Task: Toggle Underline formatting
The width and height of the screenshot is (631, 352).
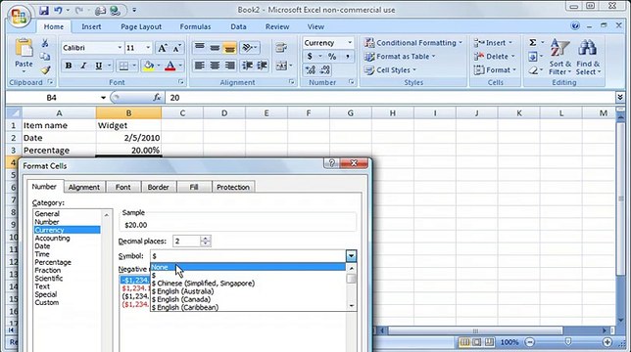Action: tap(98, 66)
